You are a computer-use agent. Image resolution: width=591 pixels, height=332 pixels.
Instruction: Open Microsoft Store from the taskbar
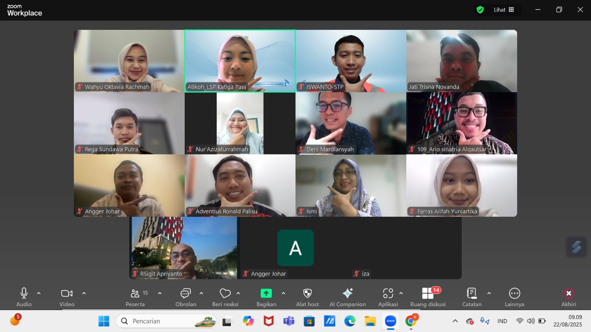[309, 321]
